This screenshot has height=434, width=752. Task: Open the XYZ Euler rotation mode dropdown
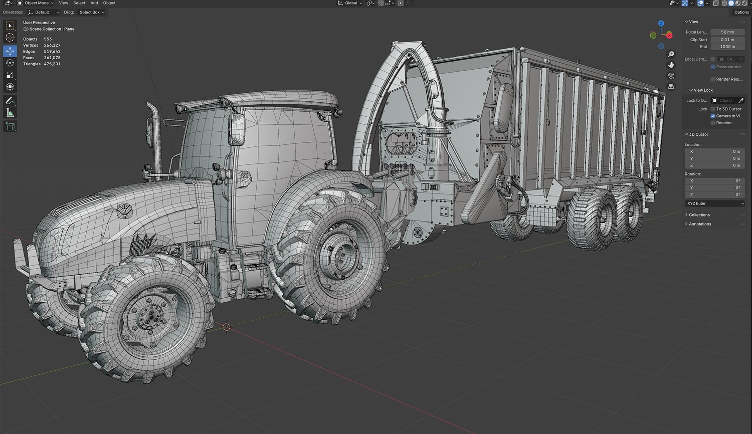(715, 203)
